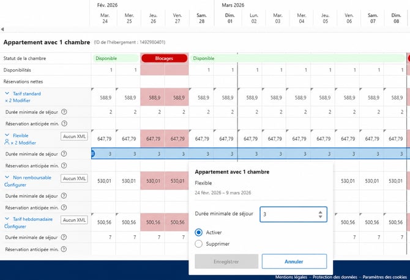Open help icon next to Flexible Durée minimale

64,154
